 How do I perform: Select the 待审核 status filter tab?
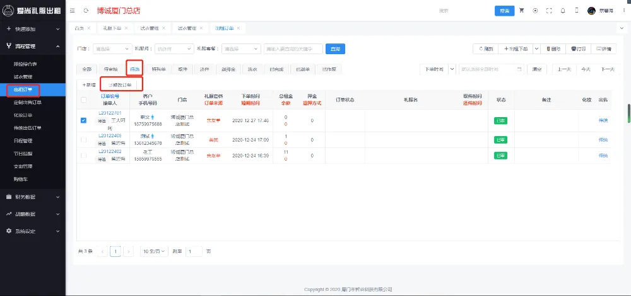pos(110,69)
